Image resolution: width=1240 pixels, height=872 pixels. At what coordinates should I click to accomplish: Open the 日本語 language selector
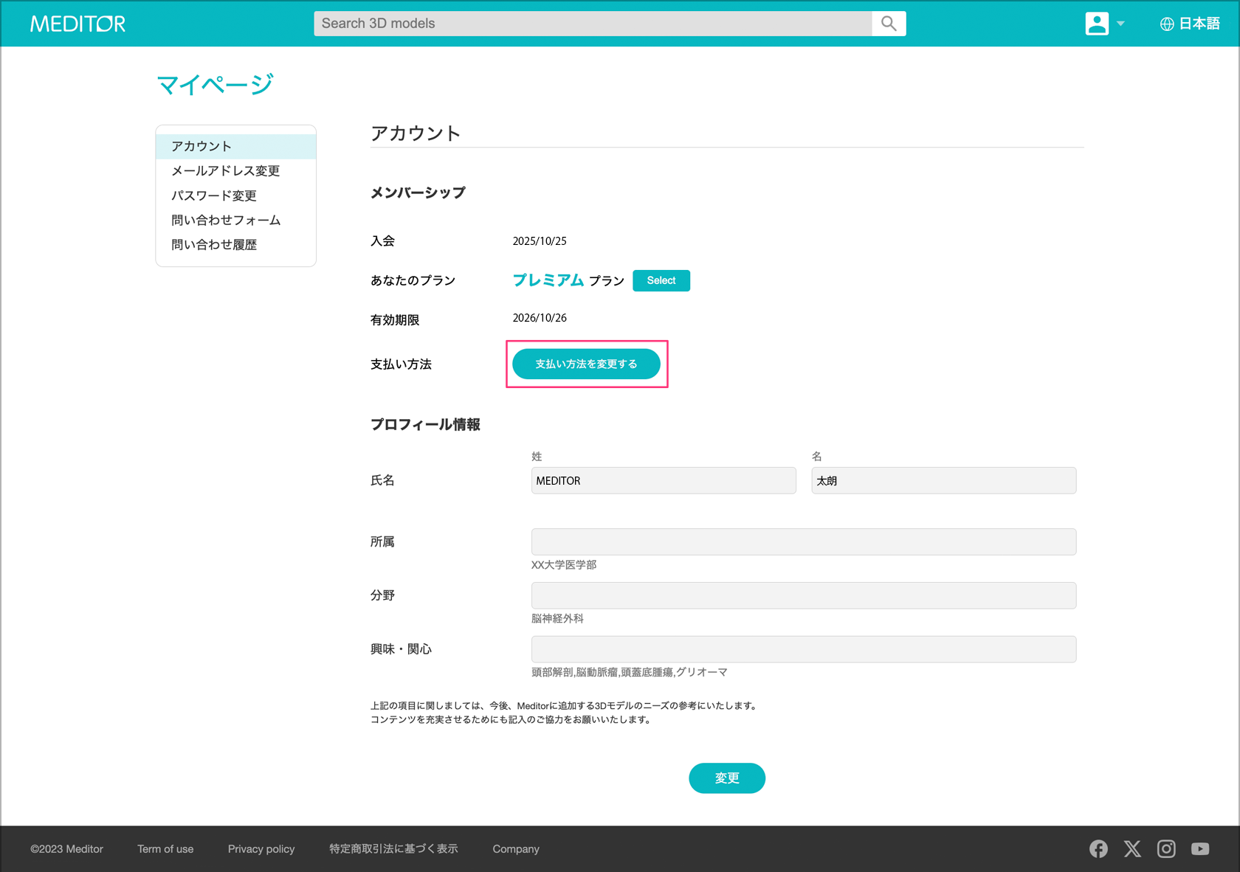(1190, 24)
